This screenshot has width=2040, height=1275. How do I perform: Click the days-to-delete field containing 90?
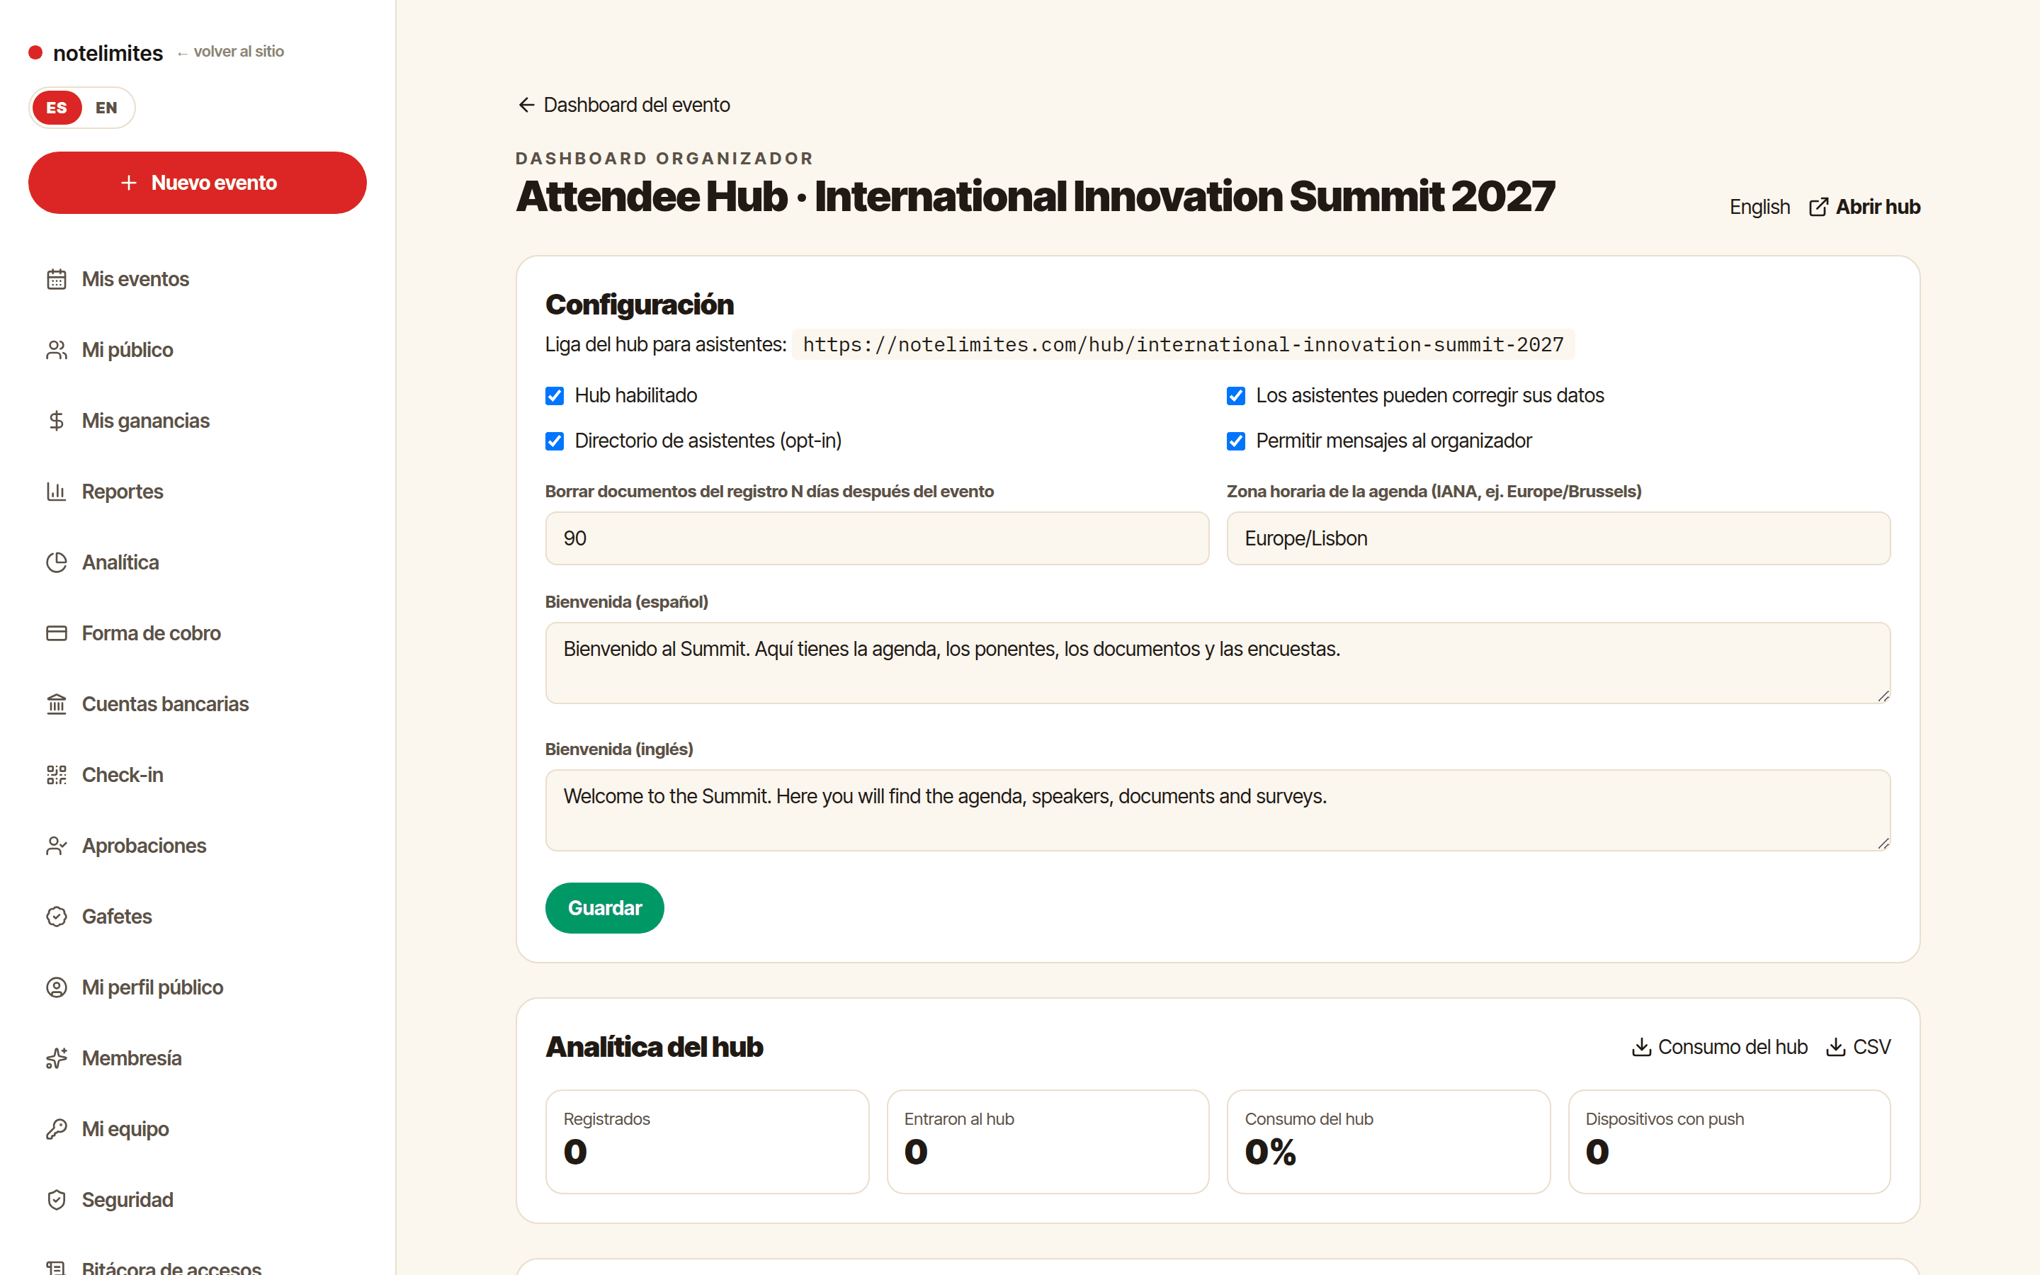tap(877, 538)
